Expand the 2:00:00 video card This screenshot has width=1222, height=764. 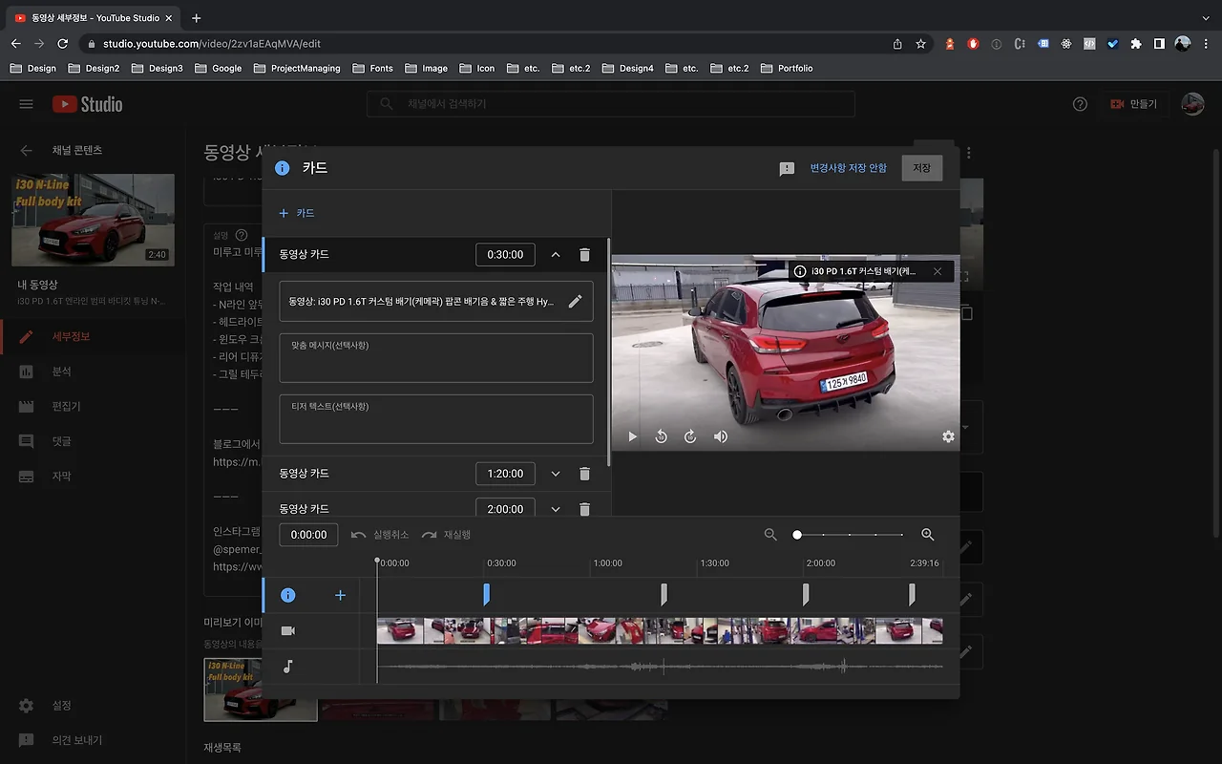click(556, 509)
